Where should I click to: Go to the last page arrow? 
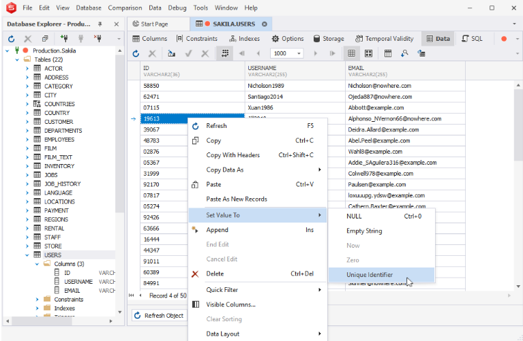(x=332, y=53)
